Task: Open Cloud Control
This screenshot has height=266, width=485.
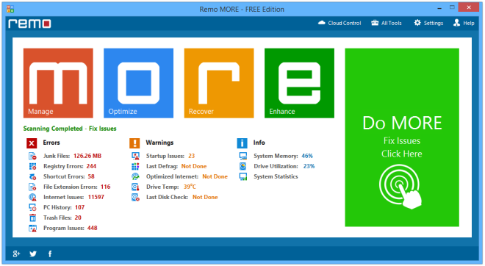Action: (x=339, y=23)
